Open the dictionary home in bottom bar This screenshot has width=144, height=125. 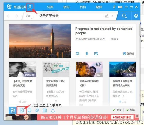tap(13, 111)
